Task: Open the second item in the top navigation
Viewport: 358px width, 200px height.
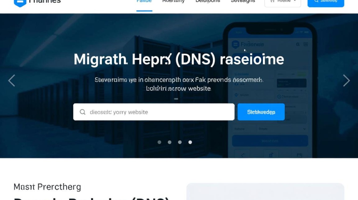Action: click(173, 2)
